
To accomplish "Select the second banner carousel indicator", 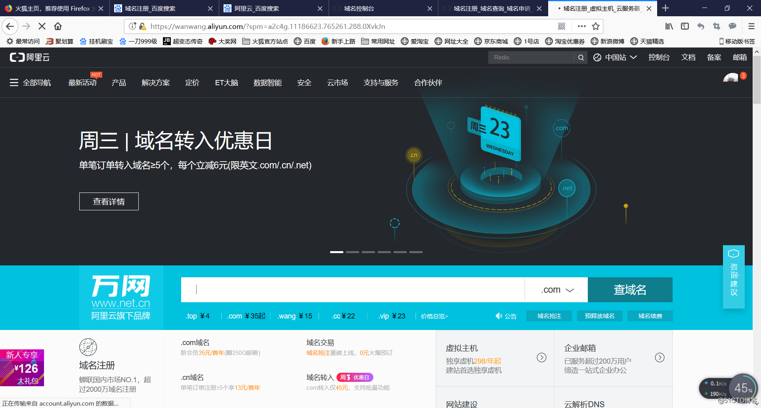I will pyautogui.click(x=352, y=252).
